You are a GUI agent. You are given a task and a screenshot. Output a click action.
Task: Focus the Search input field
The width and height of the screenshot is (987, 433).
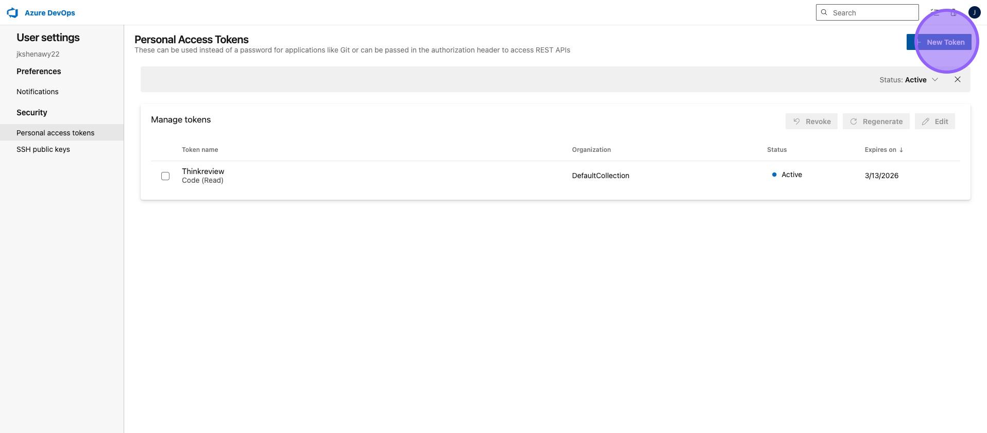point(867,12)
